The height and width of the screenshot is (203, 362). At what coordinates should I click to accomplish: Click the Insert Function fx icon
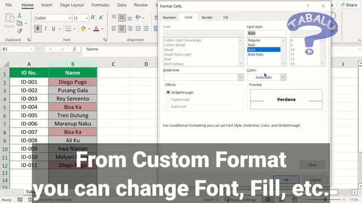74,49
